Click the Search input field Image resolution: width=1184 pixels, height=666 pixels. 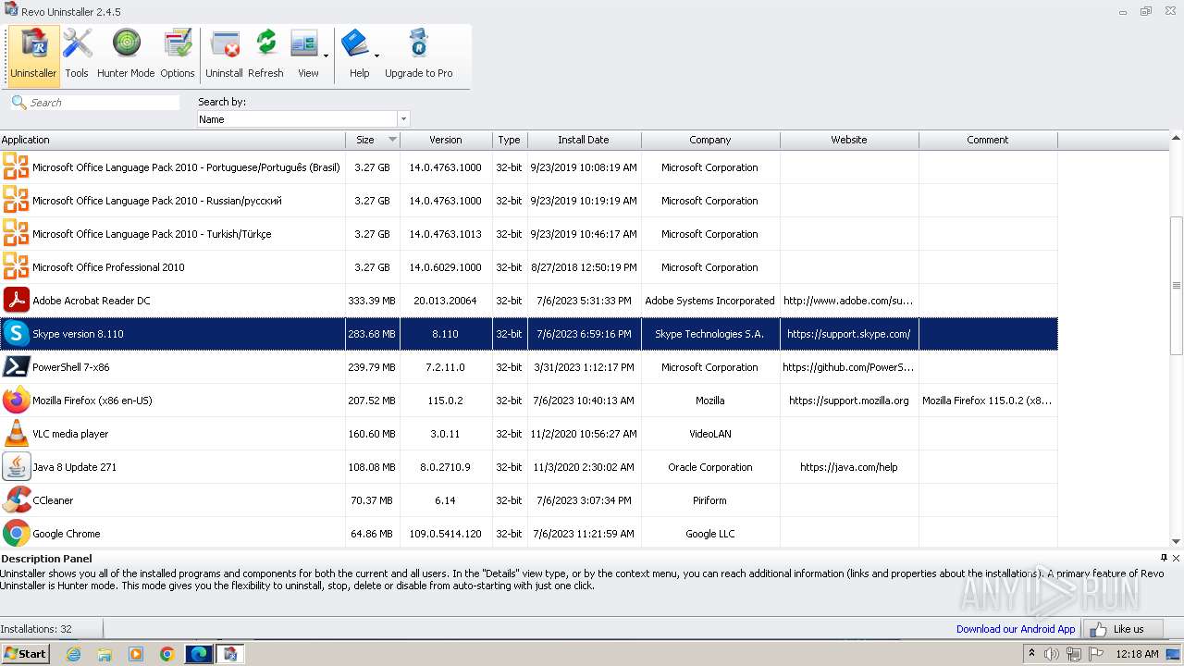pyautogui.click(x=104, y=103)
